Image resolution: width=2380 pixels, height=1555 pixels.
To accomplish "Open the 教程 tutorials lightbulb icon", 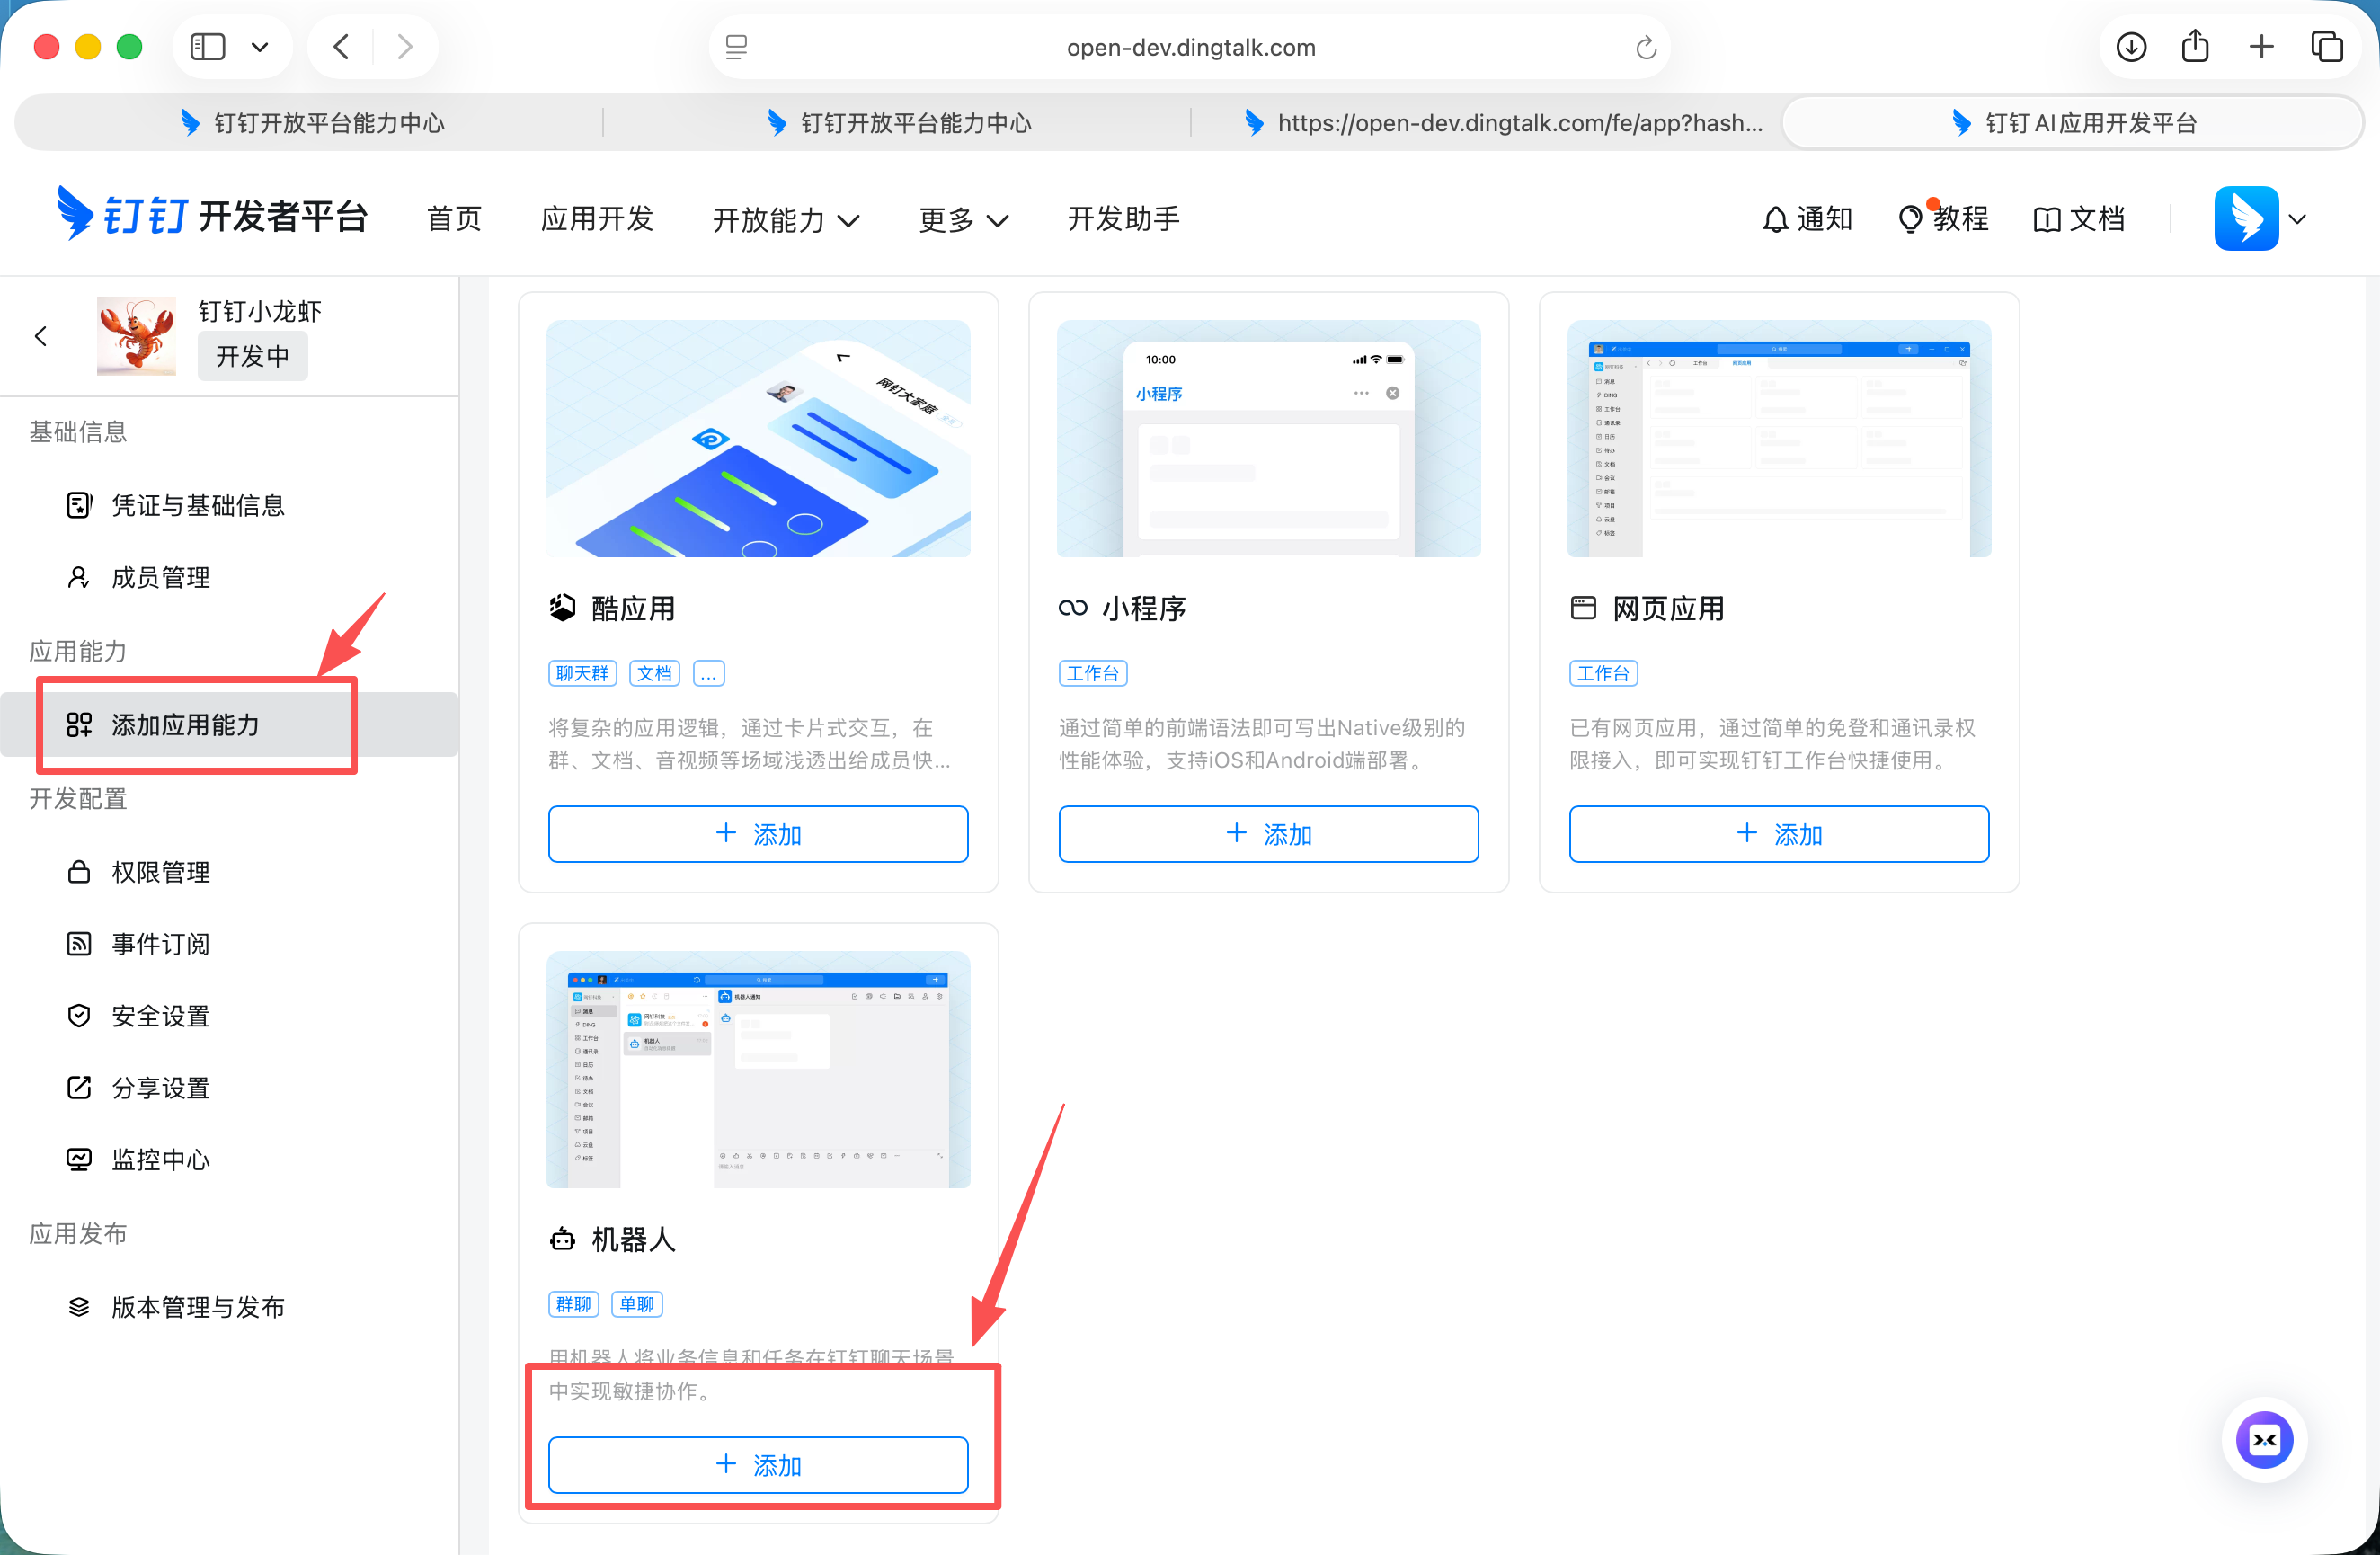I will coord(1909,219).
